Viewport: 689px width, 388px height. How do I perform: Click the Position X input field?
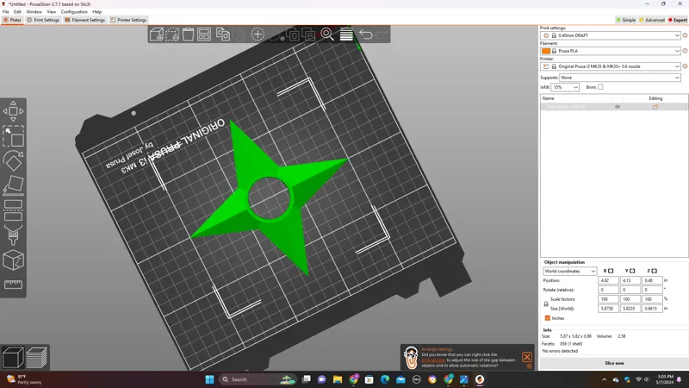tap(608, 280)
